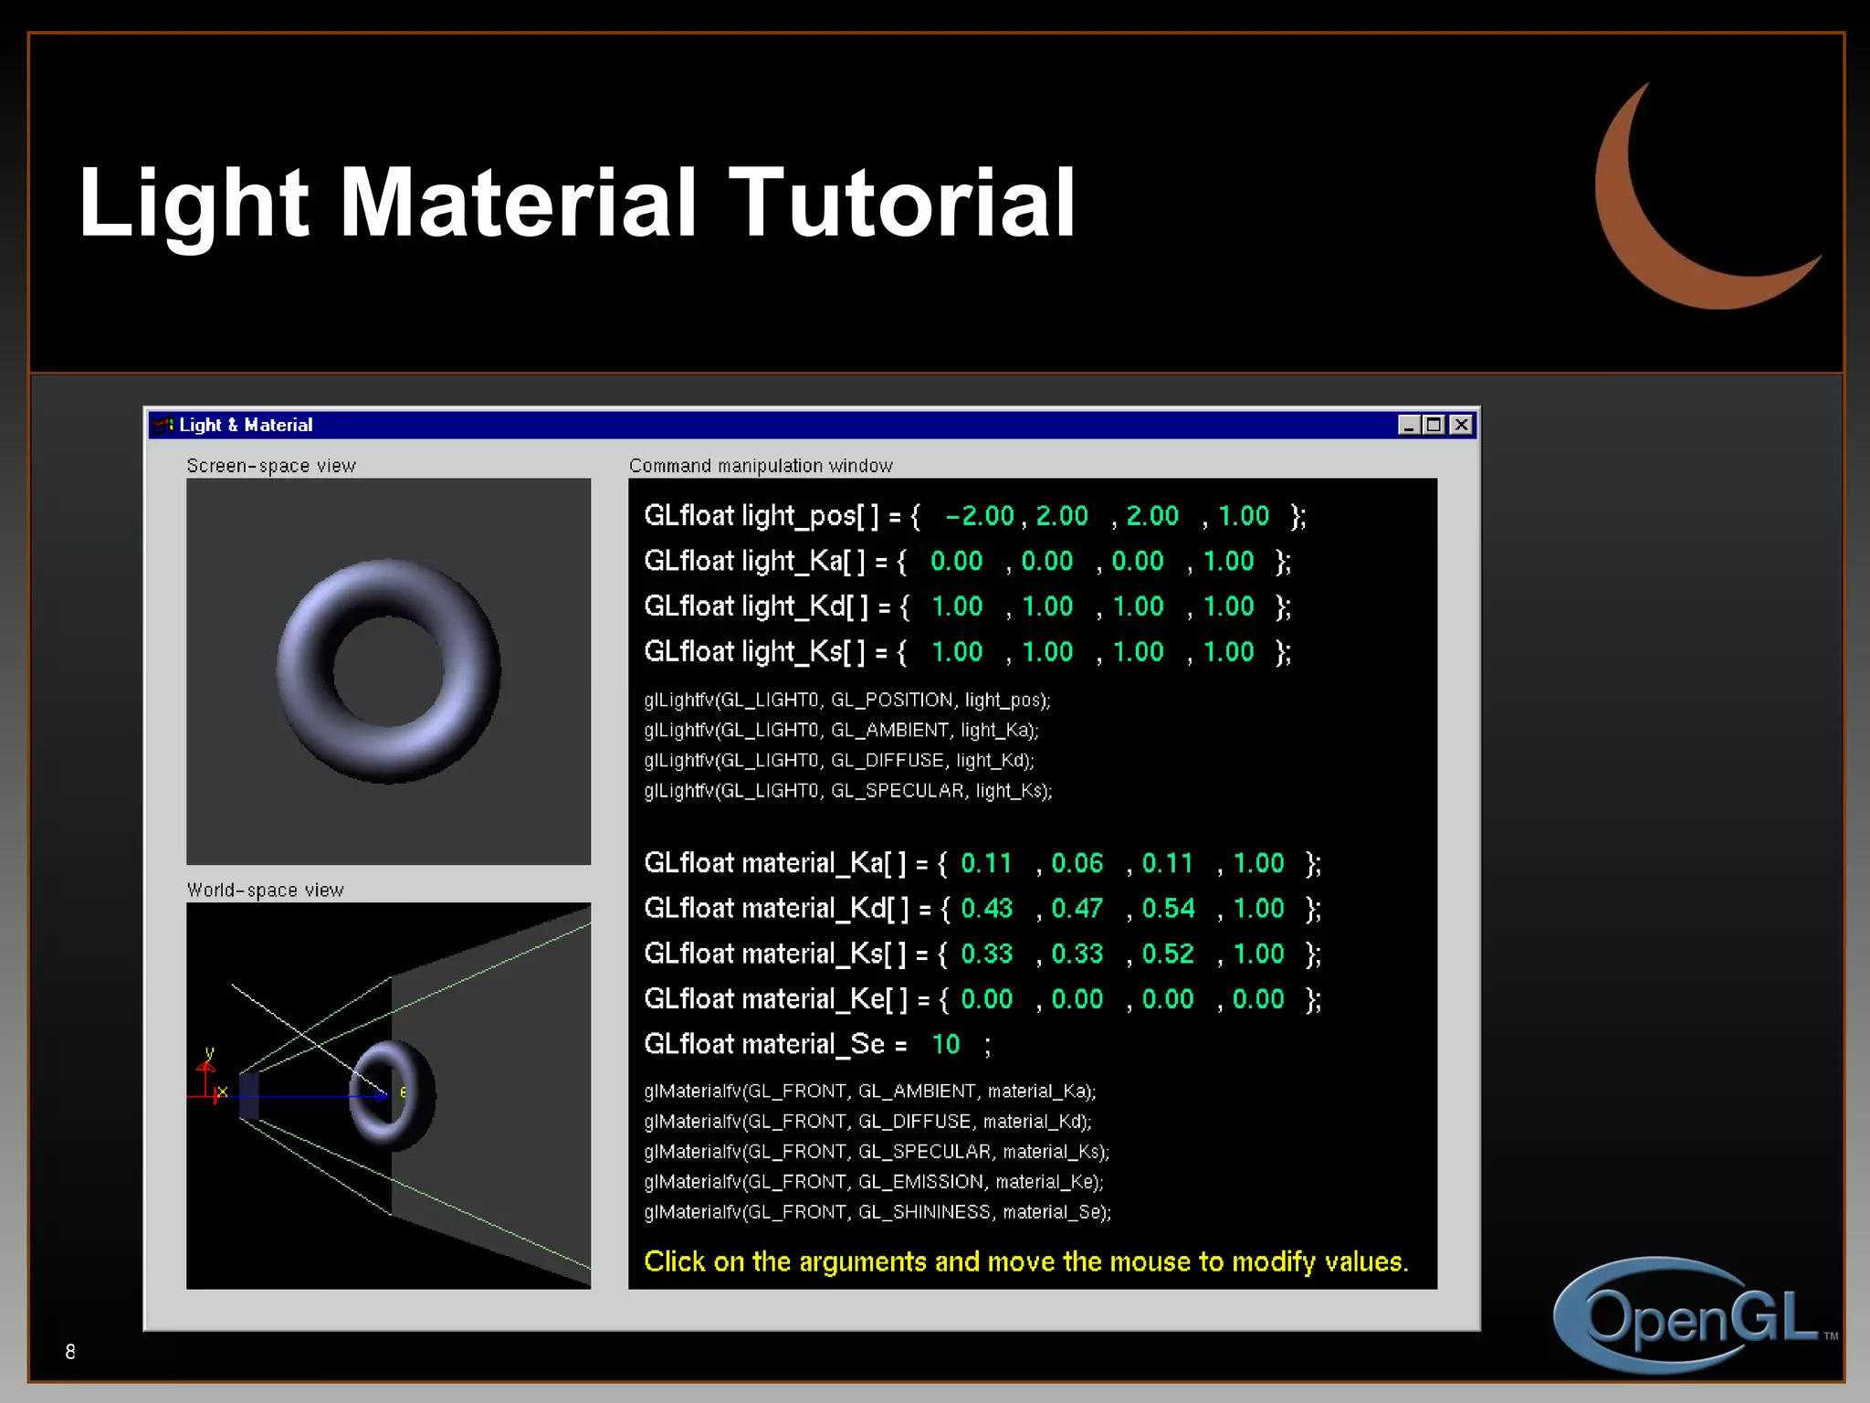This screenshot has height=1403, width=1870.
Task: Click light_pos w value 1.00
Action: click(x=1244, y=516)
